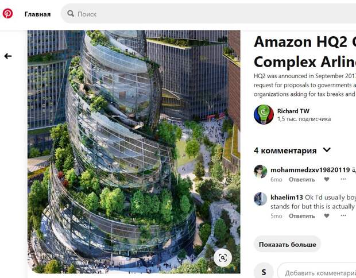Open more options for mohammedzxv19820119 comment

343,179
